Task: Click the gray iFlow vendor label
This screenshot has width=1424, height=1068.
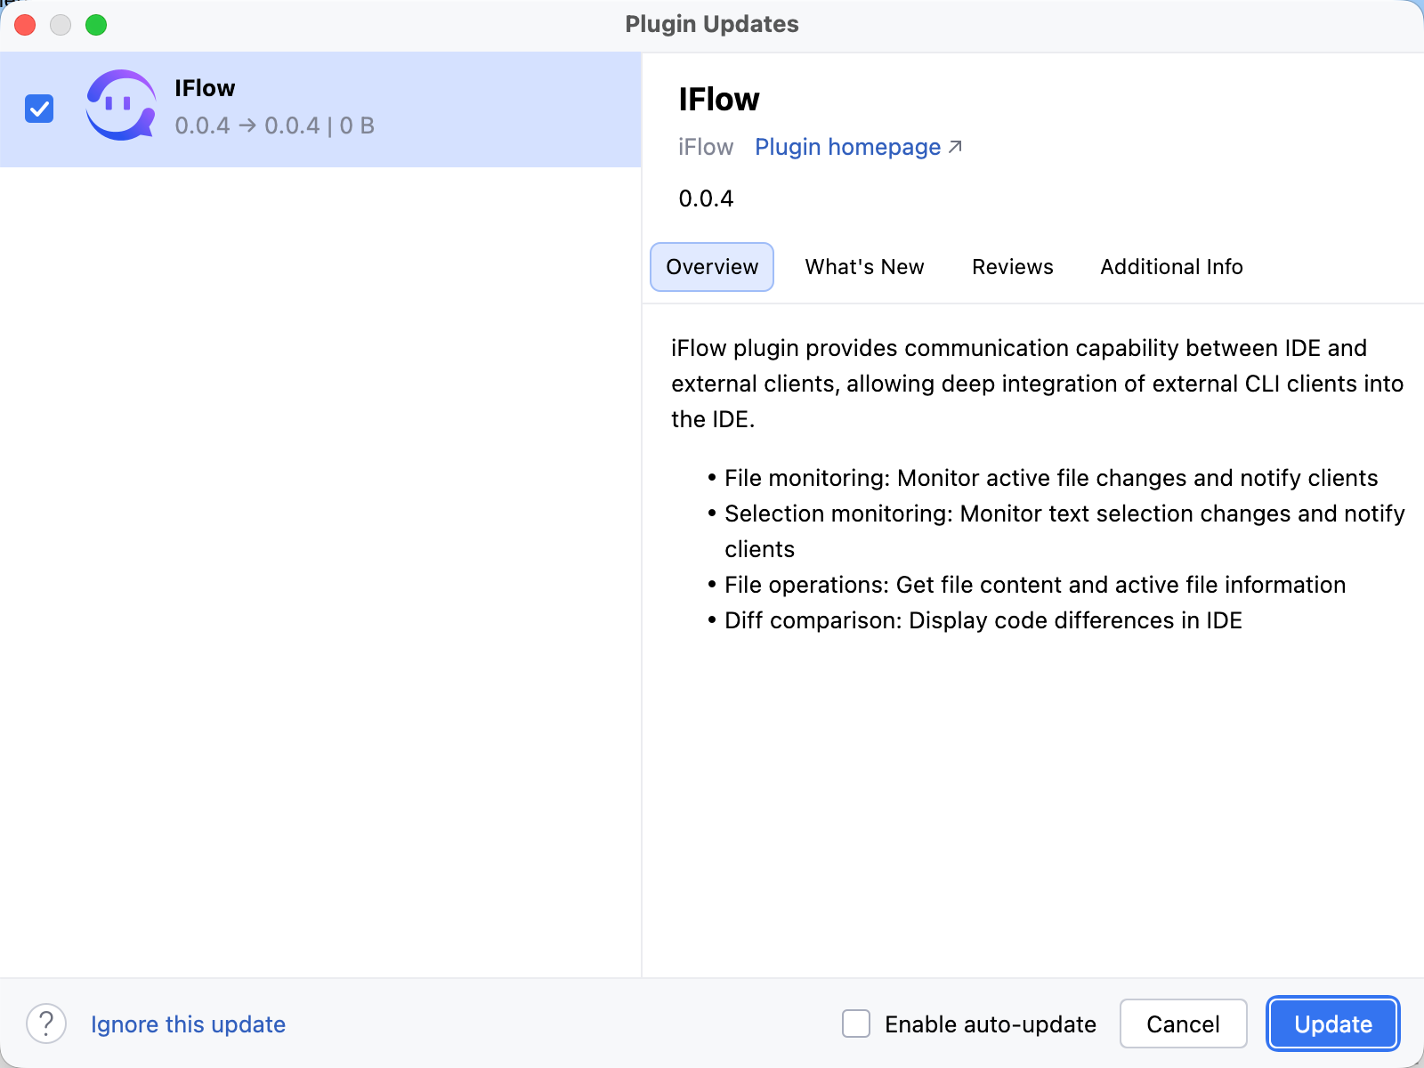Action: (705, 147)
